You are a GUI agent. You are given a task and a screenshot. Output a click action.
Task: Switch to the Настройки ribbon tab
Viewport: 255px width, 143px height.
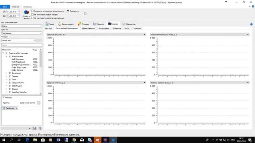27,7
